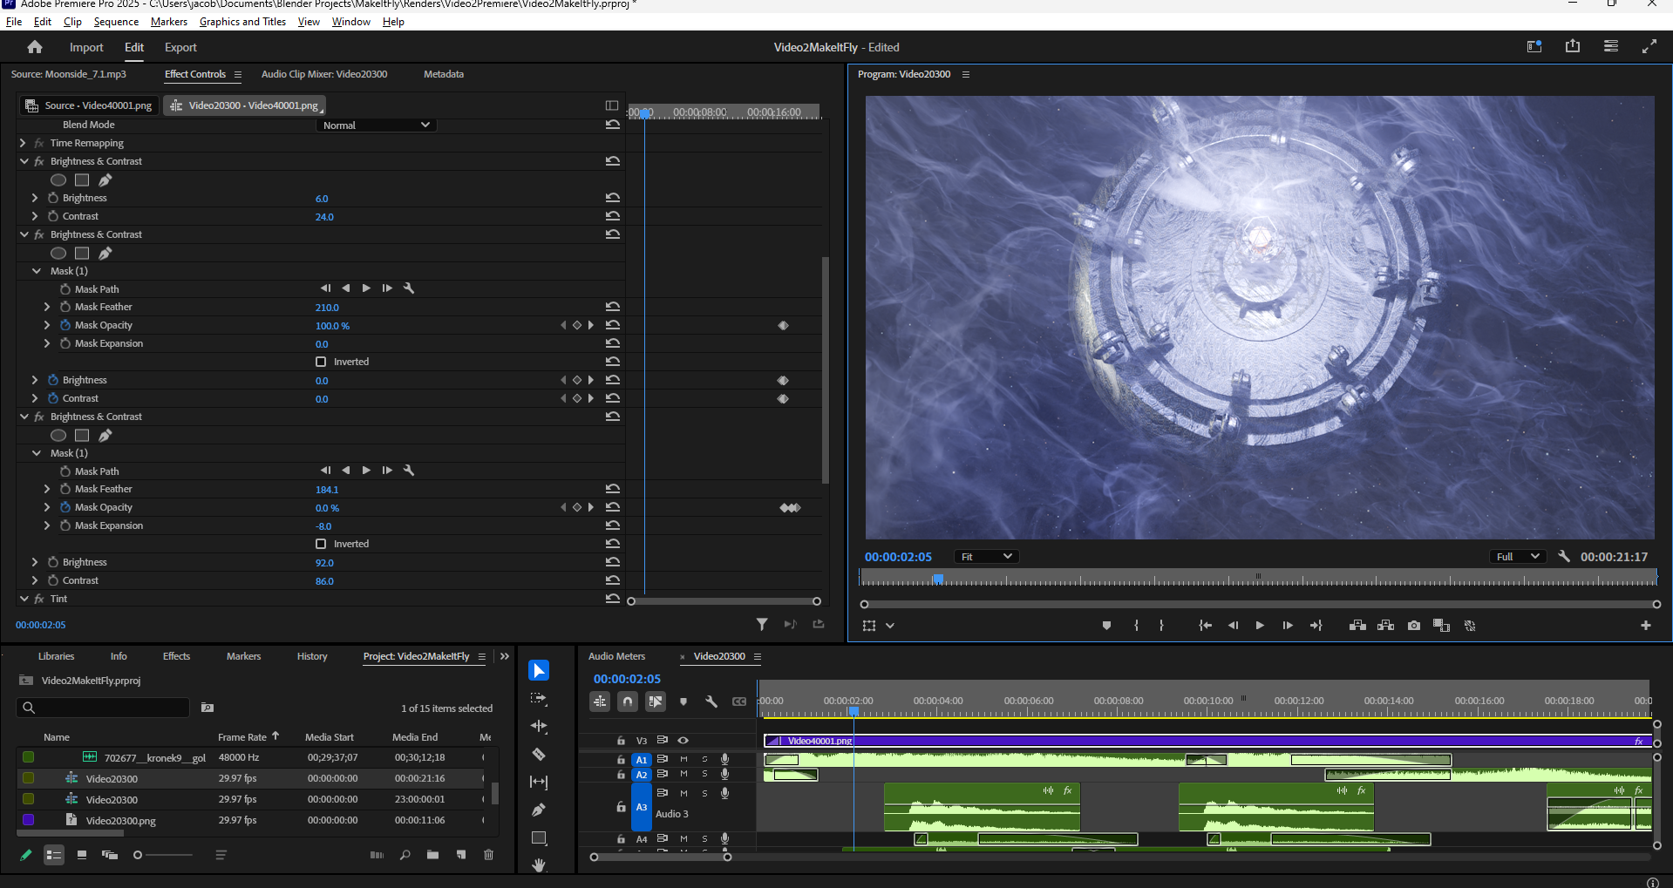Screen dimensions: 1673x888
Task: Toggle V3 track output eye icon
Action: tap(683, 740)
